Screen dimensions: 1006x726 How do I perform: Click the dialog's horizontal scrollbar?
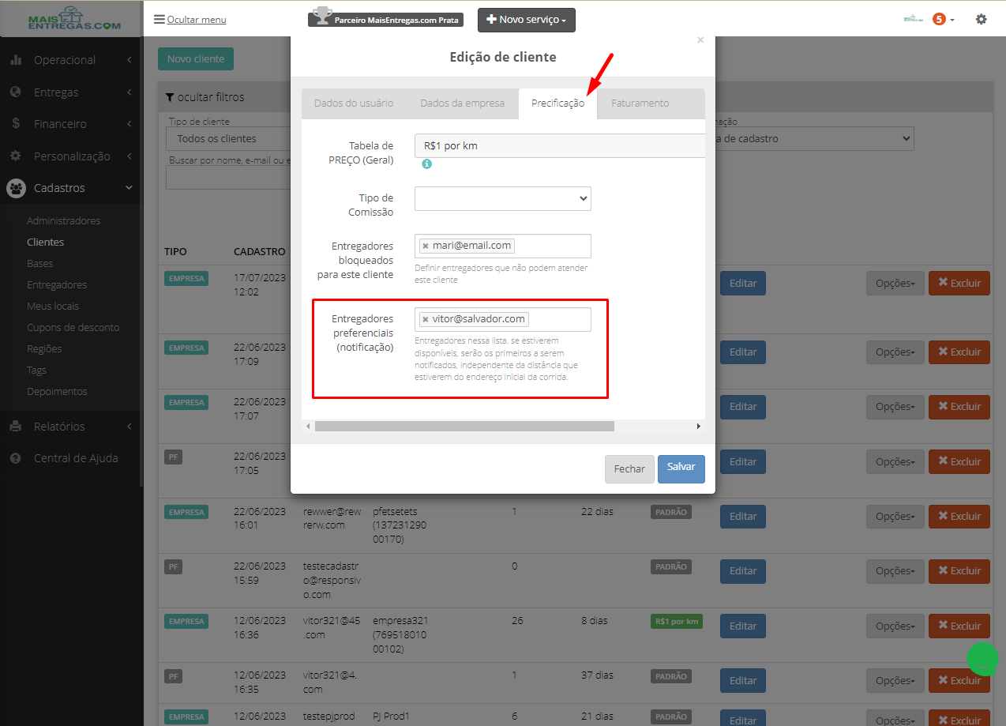[464, 426]
